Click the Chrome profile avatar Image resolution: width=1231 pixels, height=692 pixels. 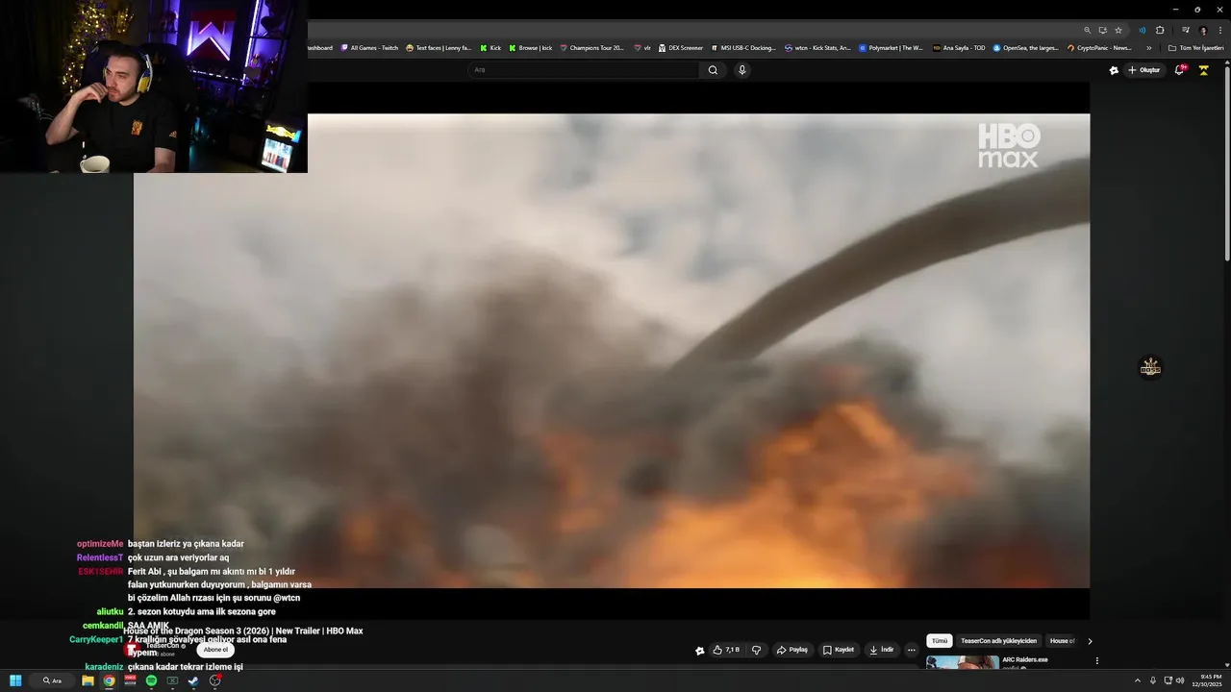point(1203,30)
